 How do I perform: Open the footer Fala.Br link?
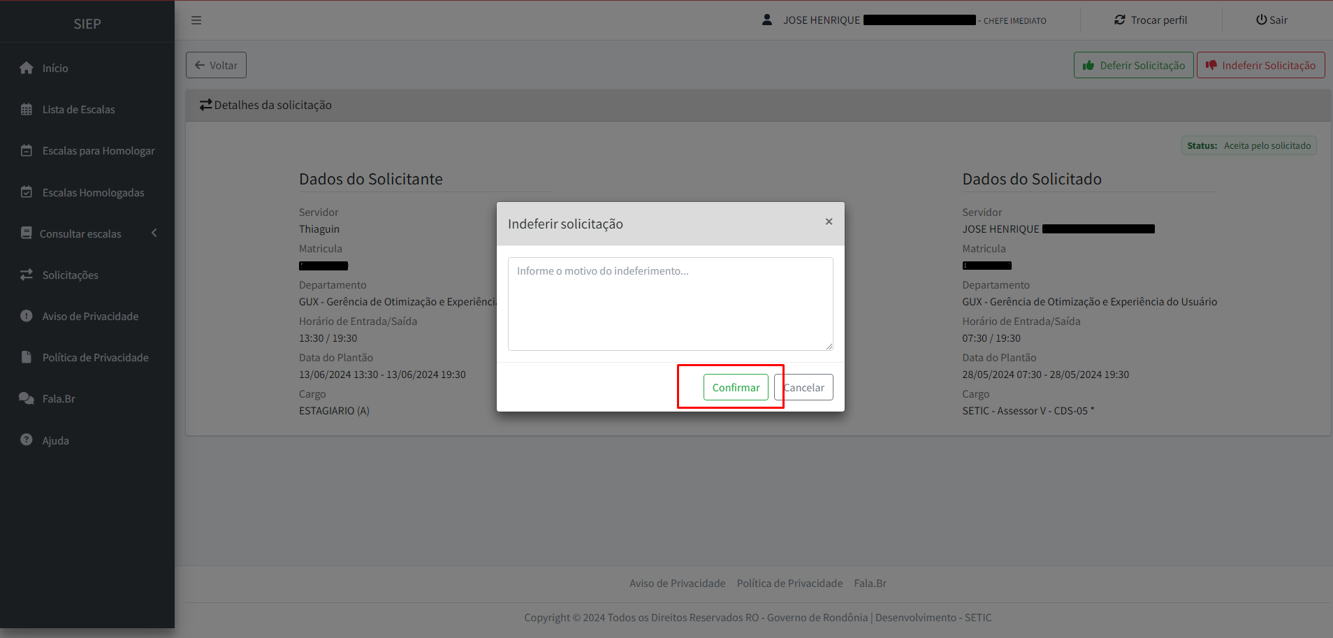tap(870, 583)
